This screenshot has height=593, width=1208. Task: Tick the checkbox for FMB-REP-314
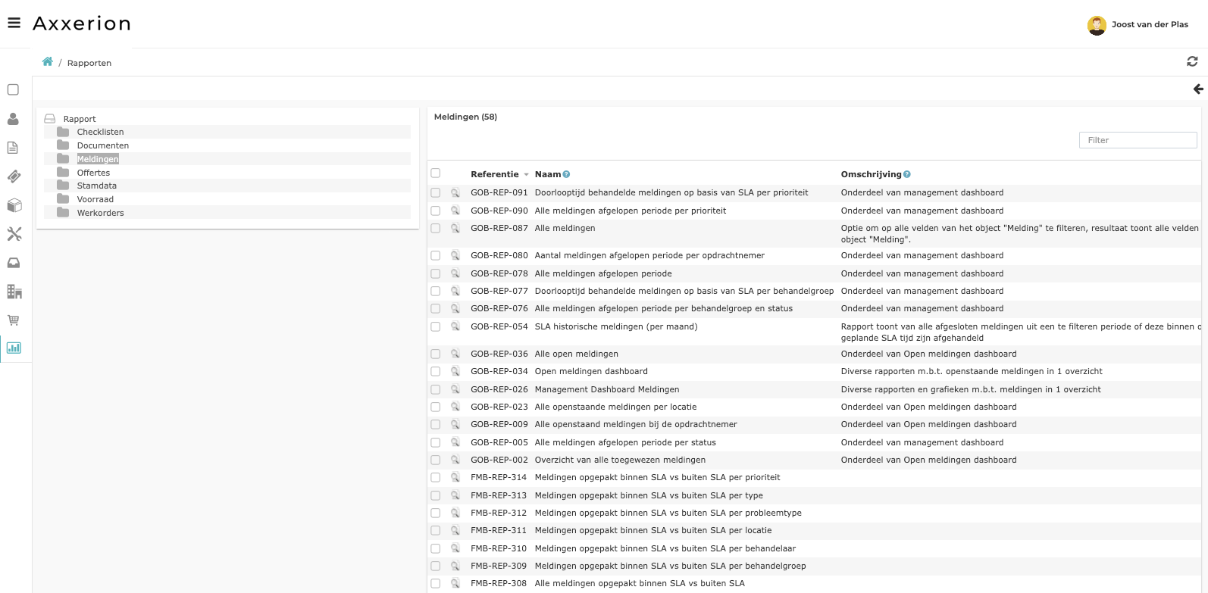click(x=436, y=478)
